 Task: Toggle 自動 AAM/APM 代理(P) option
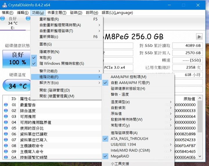138,83
